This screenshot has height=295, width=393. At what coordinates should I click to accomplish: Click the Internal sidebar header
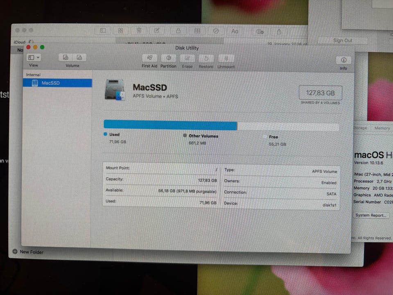pyautogui.click(x=33, y=75)
